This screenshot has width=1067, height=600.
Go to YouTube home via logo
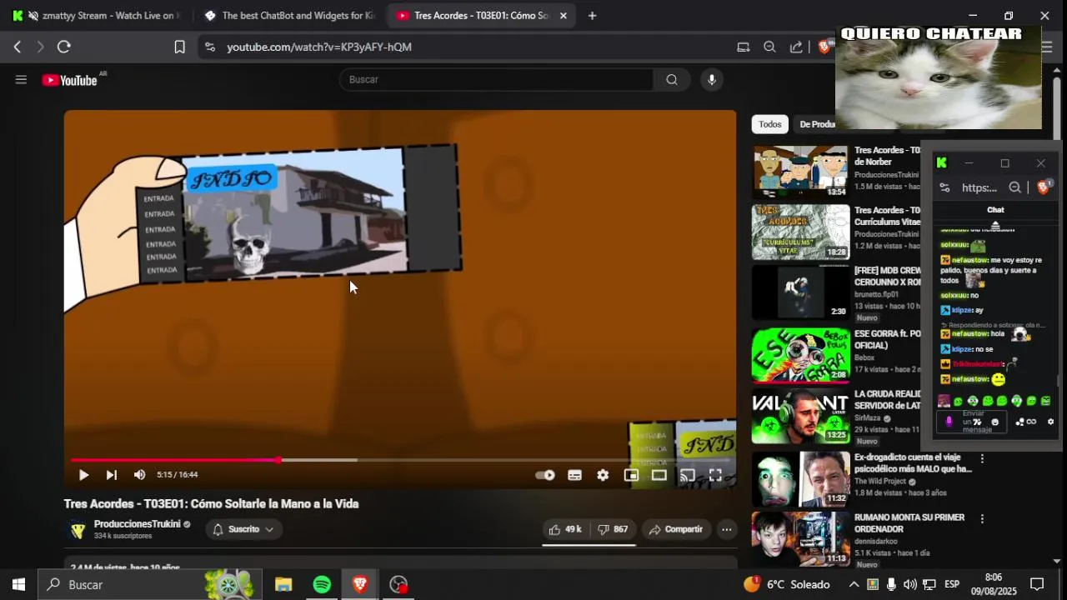pyautogui.click(x=70, y=80)
